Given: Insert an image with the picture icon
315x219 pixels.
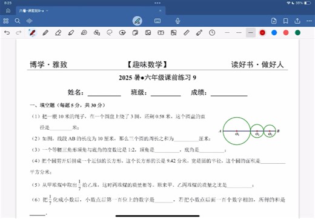Looking at the screenshot, I should pos(148,33).
